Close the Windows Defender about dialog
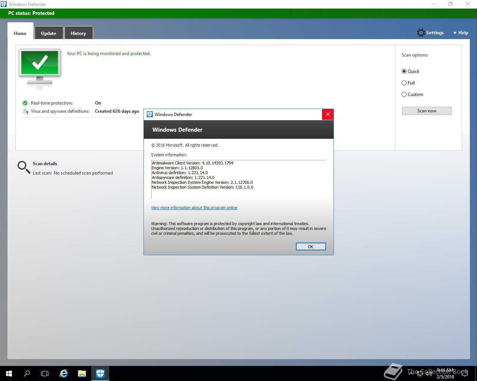 328,114
